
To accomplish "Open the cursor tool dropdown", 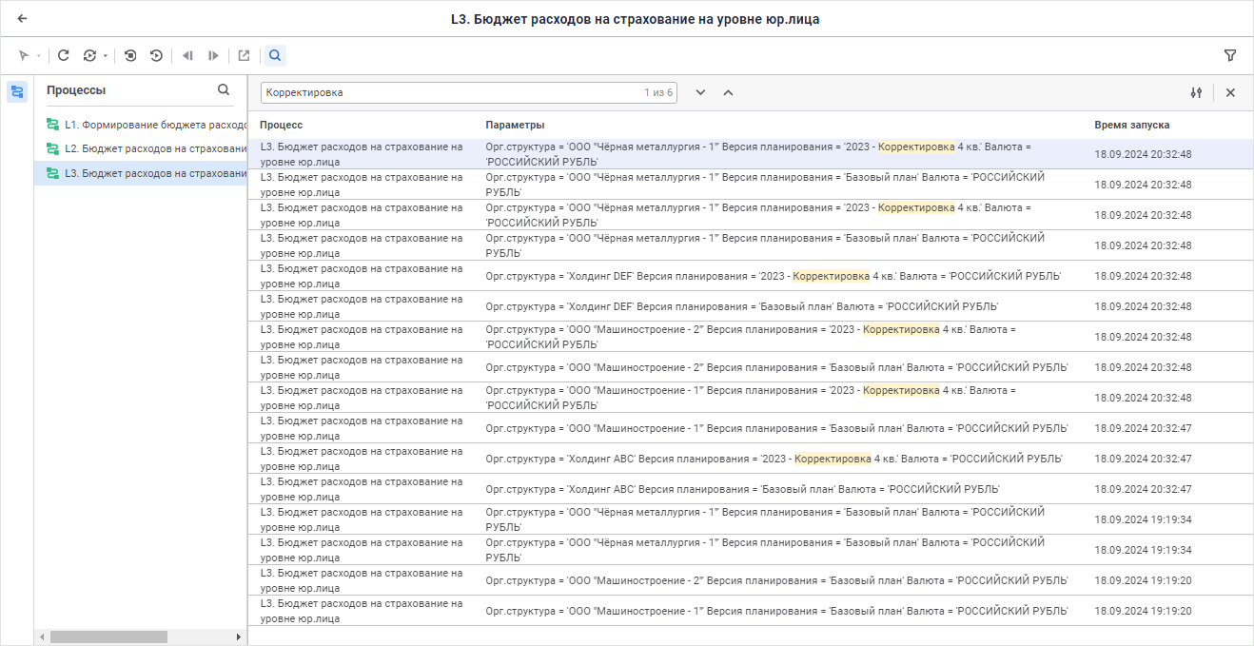I will click(38, 56).
